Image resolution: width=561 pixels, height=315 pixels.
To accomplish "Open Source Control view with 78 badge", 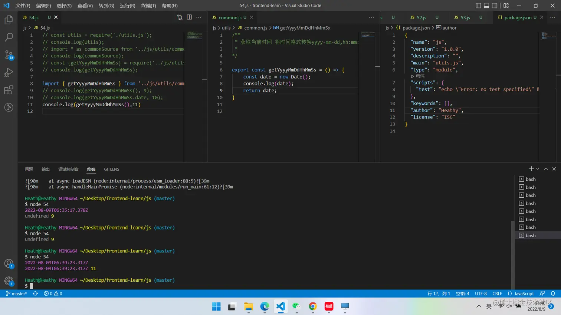I will pos(9,55).
